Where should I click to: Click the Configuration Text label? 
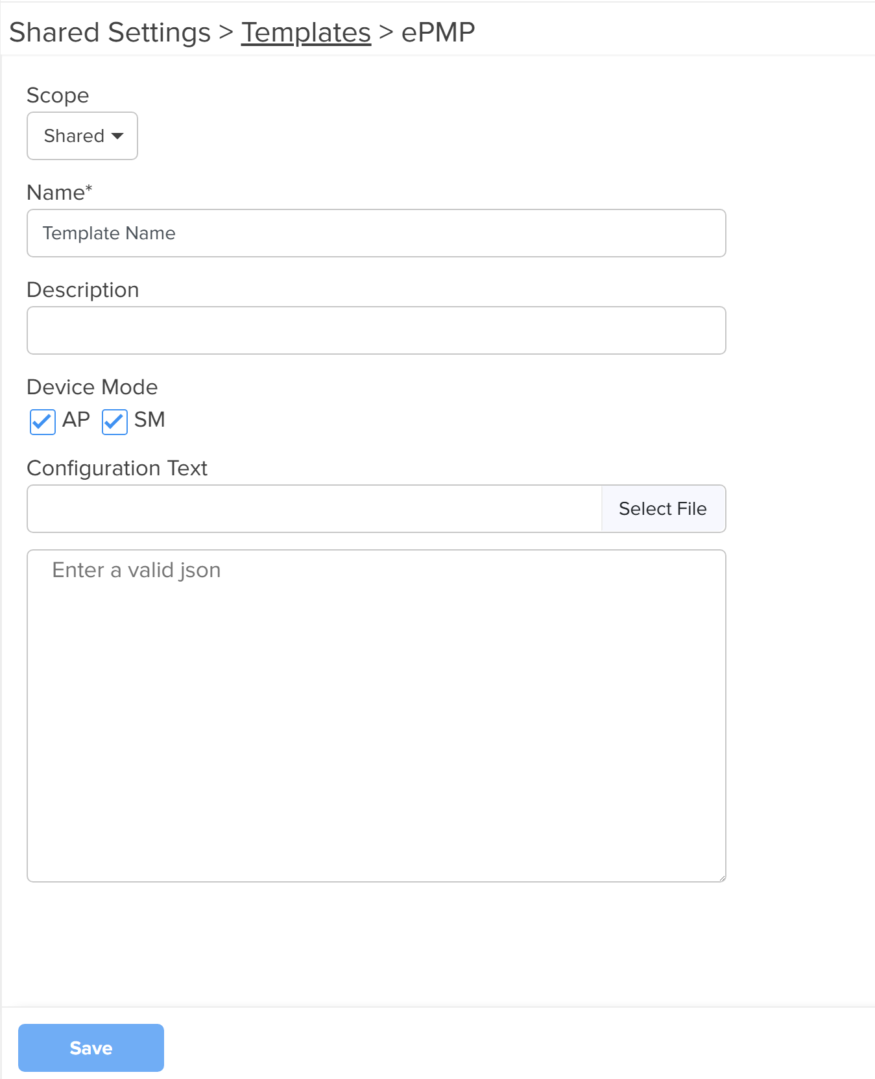(117, 468)
